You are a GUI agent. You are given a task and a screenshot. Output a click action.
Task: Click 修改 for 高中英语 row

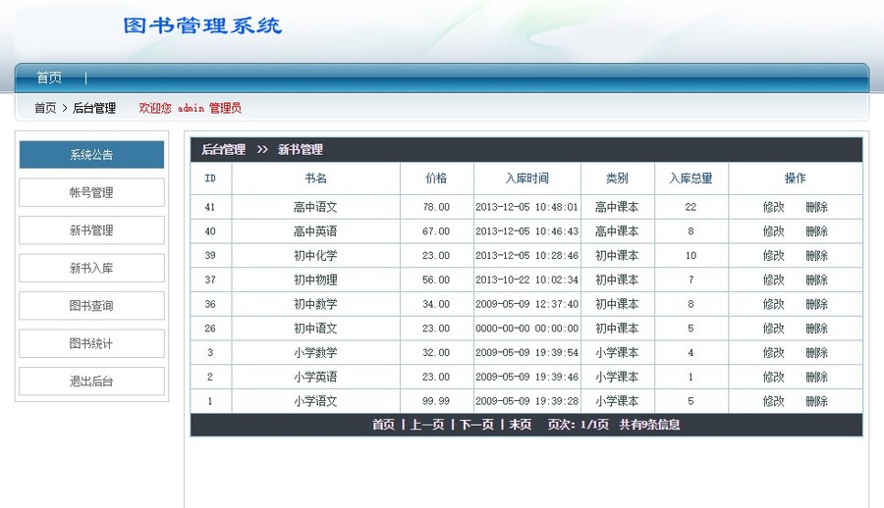pos(774,231)
